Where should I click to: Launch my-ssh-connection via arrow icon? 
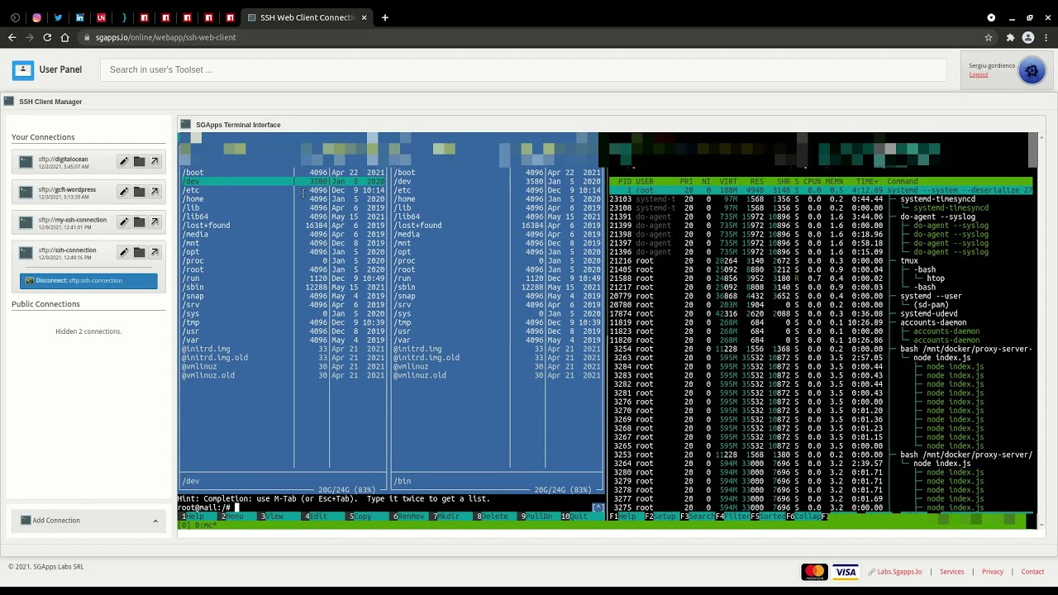click(154, 221)
